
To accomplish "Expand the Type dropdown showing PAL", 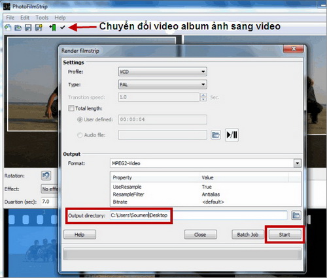I will tap(162, 84).
